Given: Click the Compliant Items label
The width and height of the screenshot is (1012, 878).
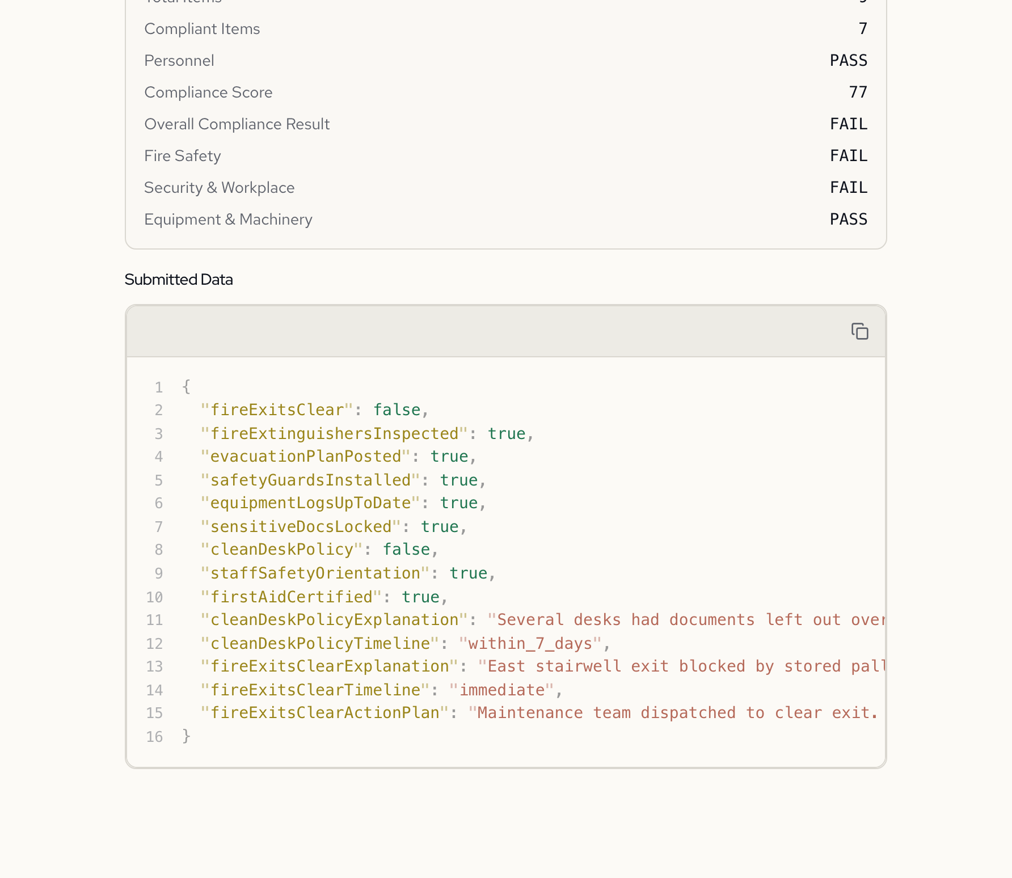Looking at the screenshot, I should coord(202,29).
